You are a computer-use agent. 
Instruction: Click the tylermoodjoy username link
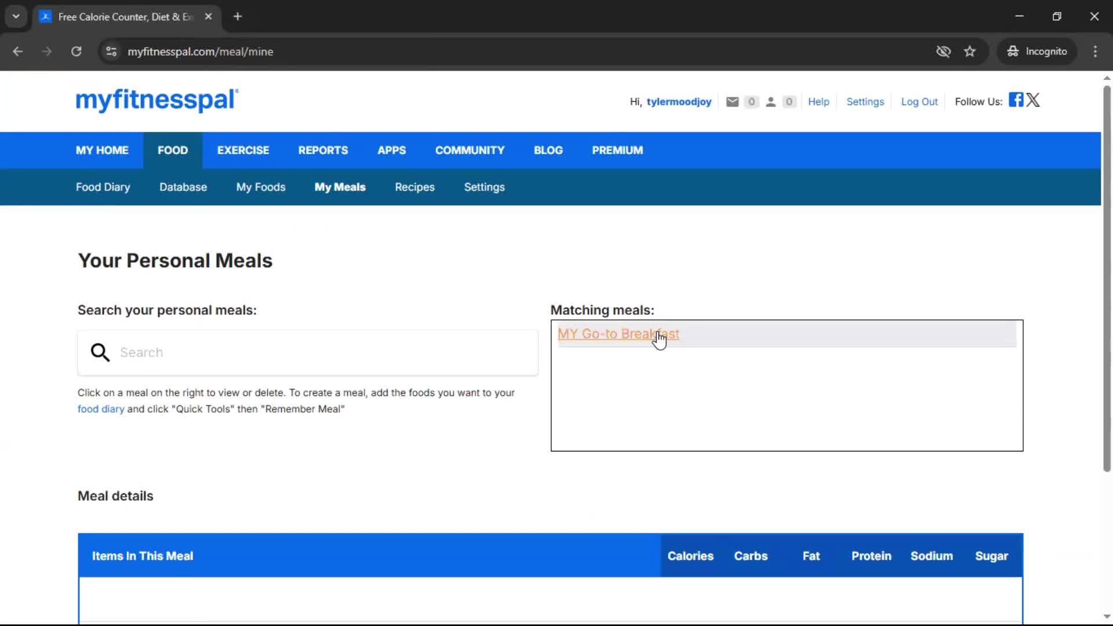coord(679,102)
